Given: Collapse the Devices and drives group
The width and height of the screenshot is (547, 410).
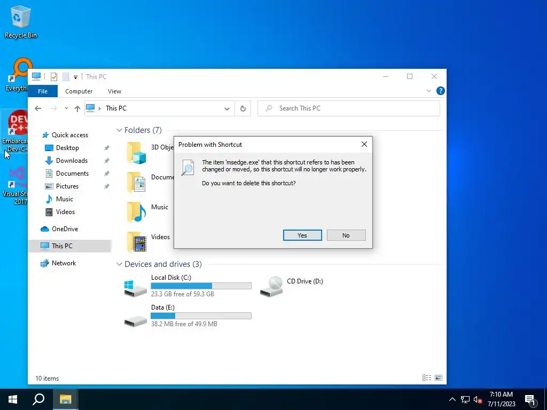Looking at the screenshot, I should (x=119, y=264).
